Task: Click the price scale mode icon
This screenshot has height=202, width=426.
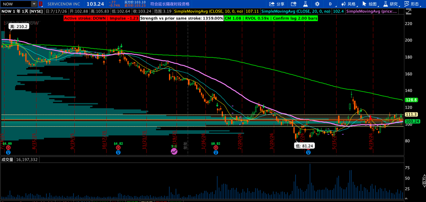Action: [409, 11]
